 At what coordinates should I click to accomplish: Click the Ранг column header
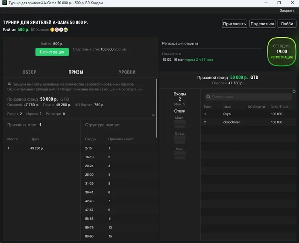point(208,107)
